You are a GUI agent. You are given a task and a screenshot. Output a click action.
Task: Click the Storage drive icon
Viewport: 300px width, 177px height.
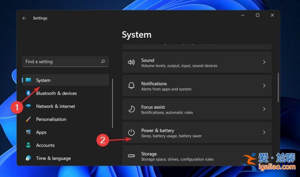pos(131,156)
